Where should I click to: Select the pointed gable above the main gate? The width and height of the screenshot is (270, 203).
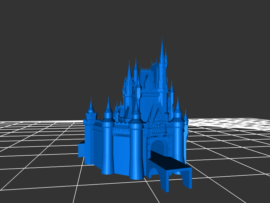(x=158, y=116)
